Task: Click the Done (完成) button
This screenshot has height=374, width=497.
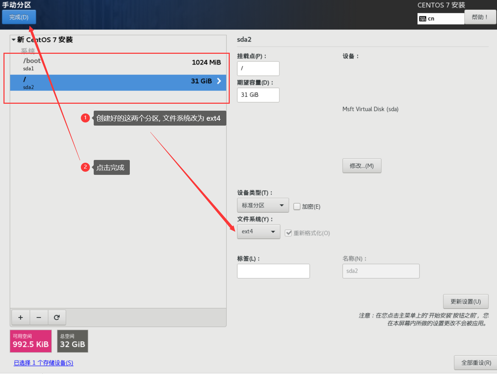Action: pos(19,17)
